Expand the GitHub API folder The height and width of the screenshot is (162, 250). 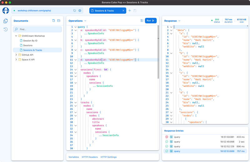point(16,55)
